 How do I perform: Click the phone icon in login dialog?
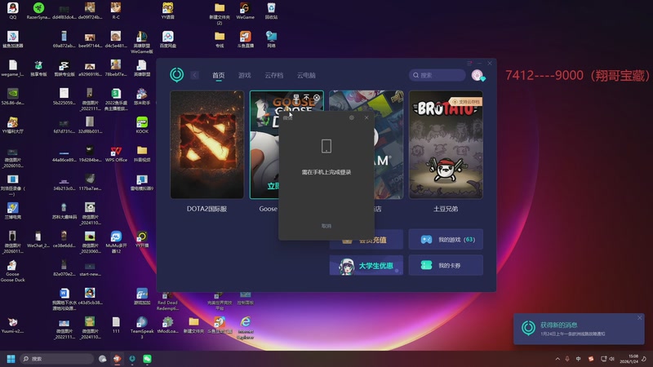326,146
